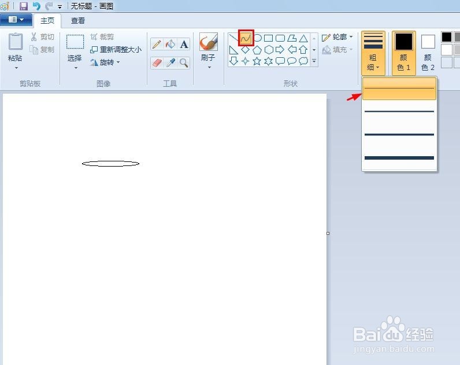460x365 pixels.
Task: Select the Rounded rectangle shape
Action: click(280, 38)
